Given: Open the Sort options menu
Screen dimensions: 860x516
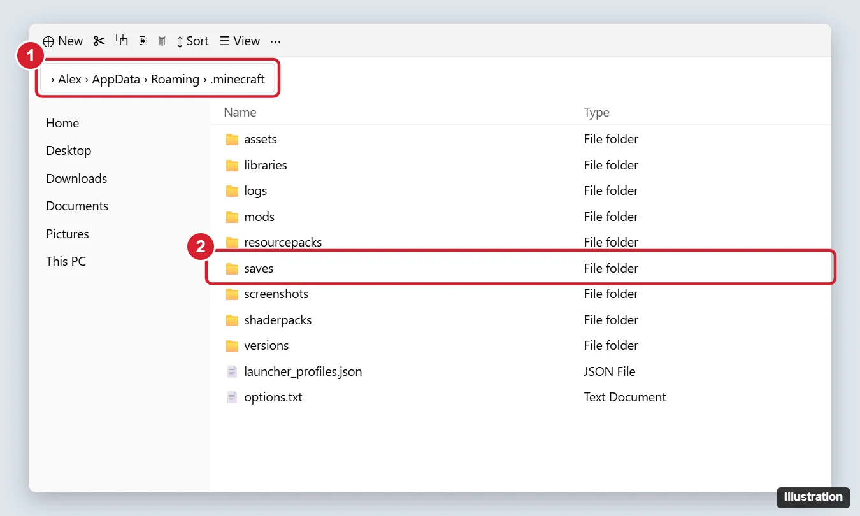Looking at the screenshot, I should coord(192,41).
